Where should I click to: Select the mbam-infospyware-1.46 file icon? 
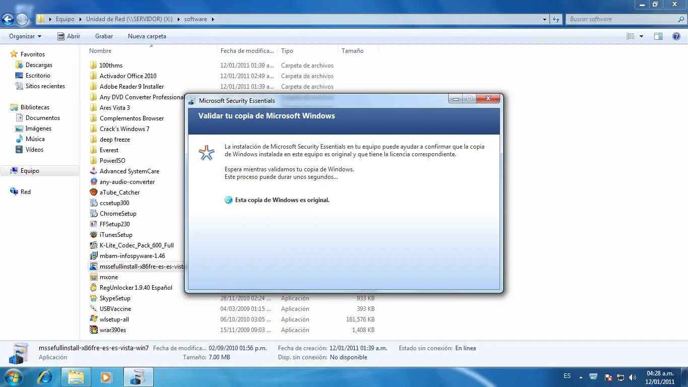coord(93,255)
